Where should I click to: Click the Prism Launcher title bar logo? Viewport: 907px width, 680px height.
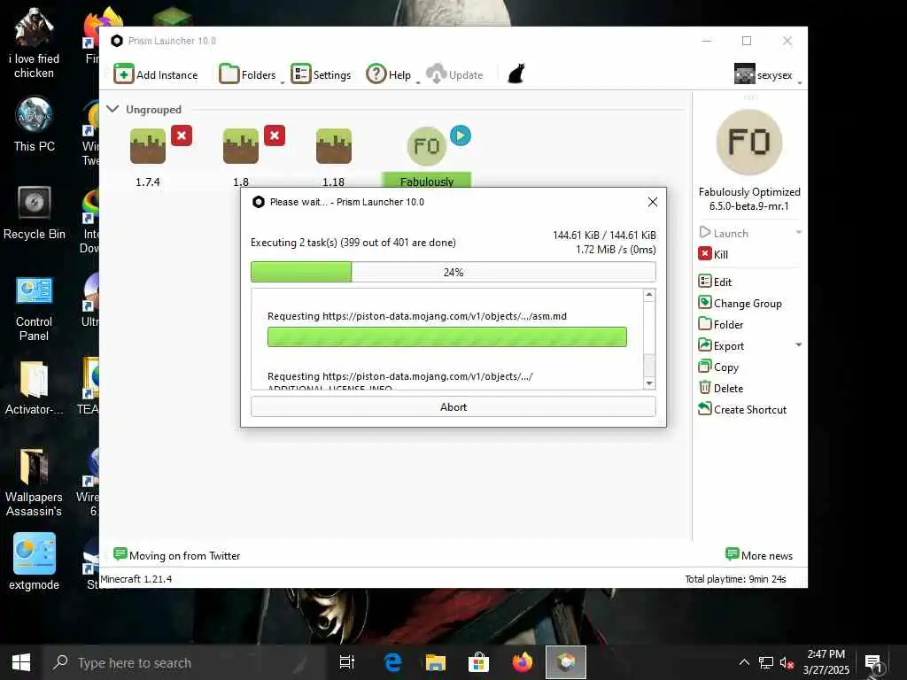117,41
